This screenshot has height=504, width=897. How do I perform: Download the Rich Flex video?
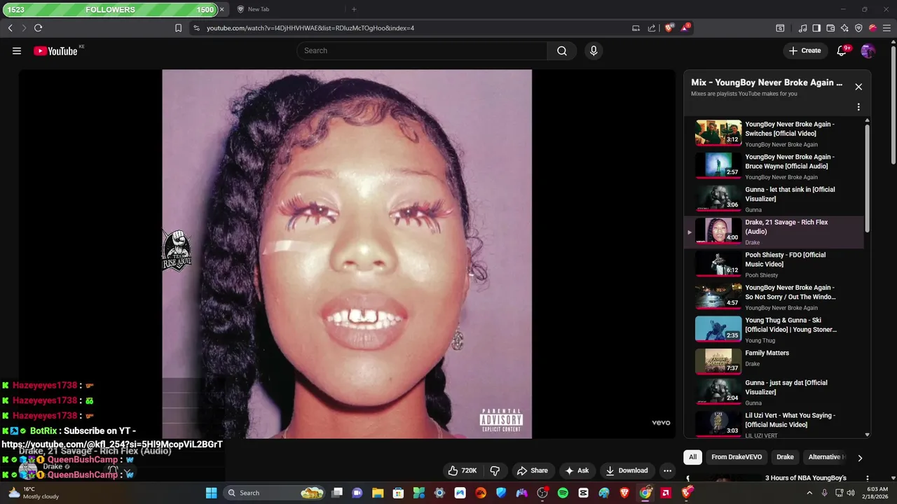pyautogui.click(x=626, y=470)
